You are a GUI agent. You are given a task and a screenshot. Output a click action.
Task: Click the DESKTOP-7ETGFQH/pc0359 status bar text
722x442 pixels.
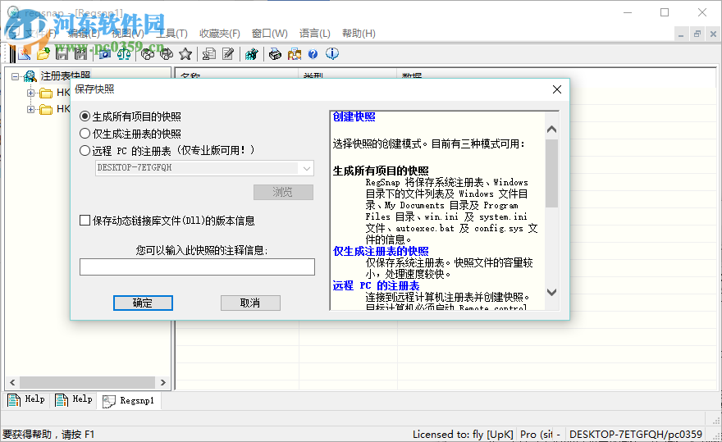[636, 434]
